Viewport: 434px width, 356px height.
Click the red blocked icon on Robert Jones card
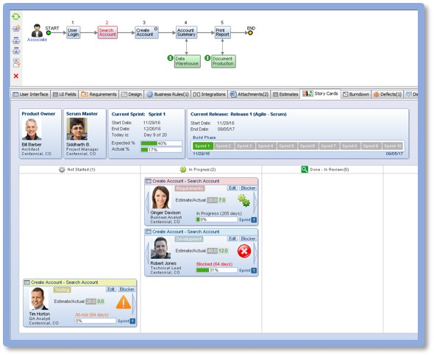pyautogui.click(x=244, y=252)
